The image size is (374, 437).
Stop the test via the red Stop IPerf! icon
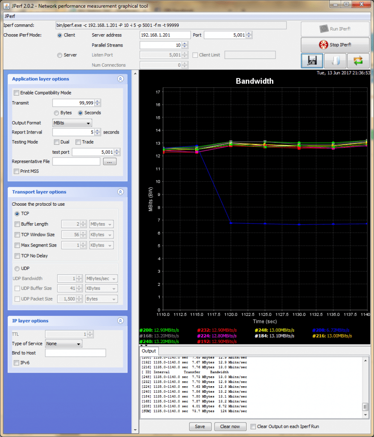(x=335, y=45)
